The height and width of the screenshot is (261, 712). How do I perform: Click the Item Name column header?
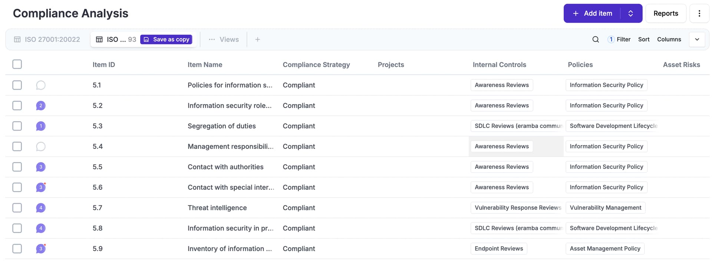[x=205, y=65]
